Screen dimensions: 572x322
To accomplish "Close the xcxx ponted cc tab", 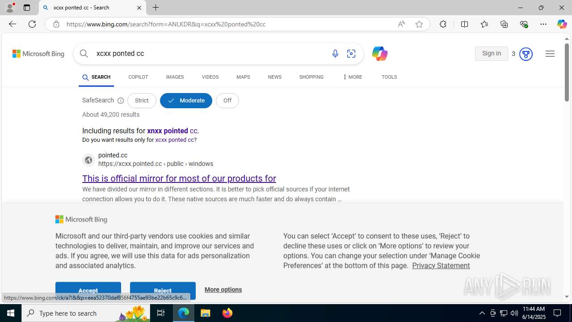I will pos(139,8).
